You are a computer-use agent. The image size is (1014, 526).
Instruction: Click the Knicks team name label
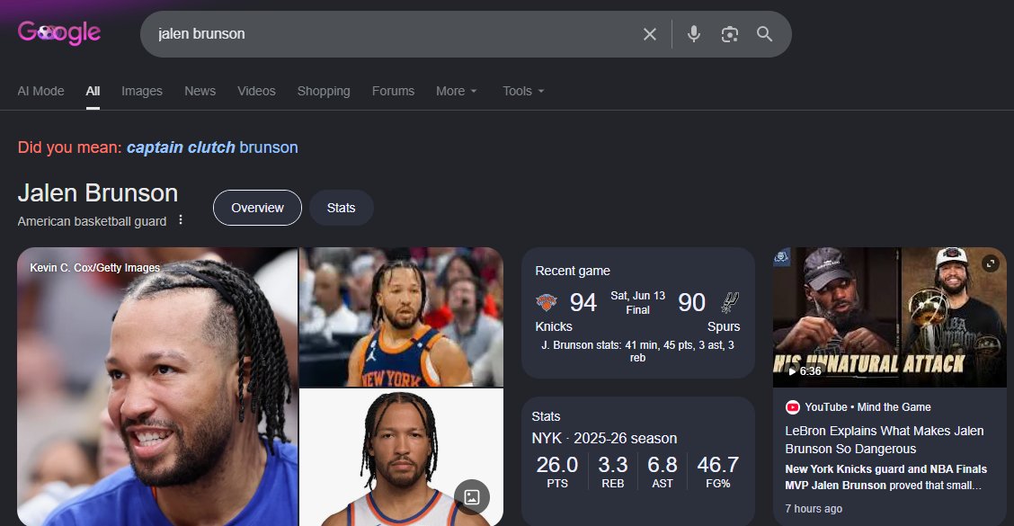554,326
